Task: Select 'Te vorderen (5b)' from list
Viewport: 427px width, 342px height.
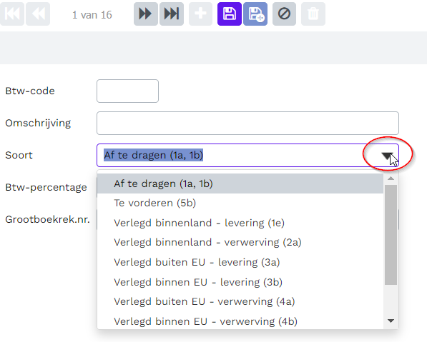Action: coord(240,203)
